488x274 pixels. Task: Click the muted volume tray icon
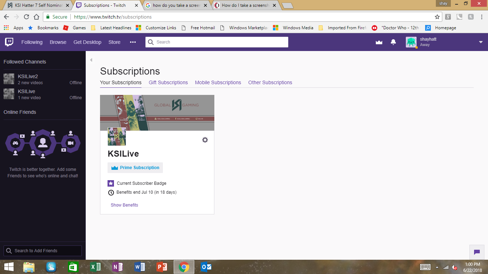coord(454,267)
